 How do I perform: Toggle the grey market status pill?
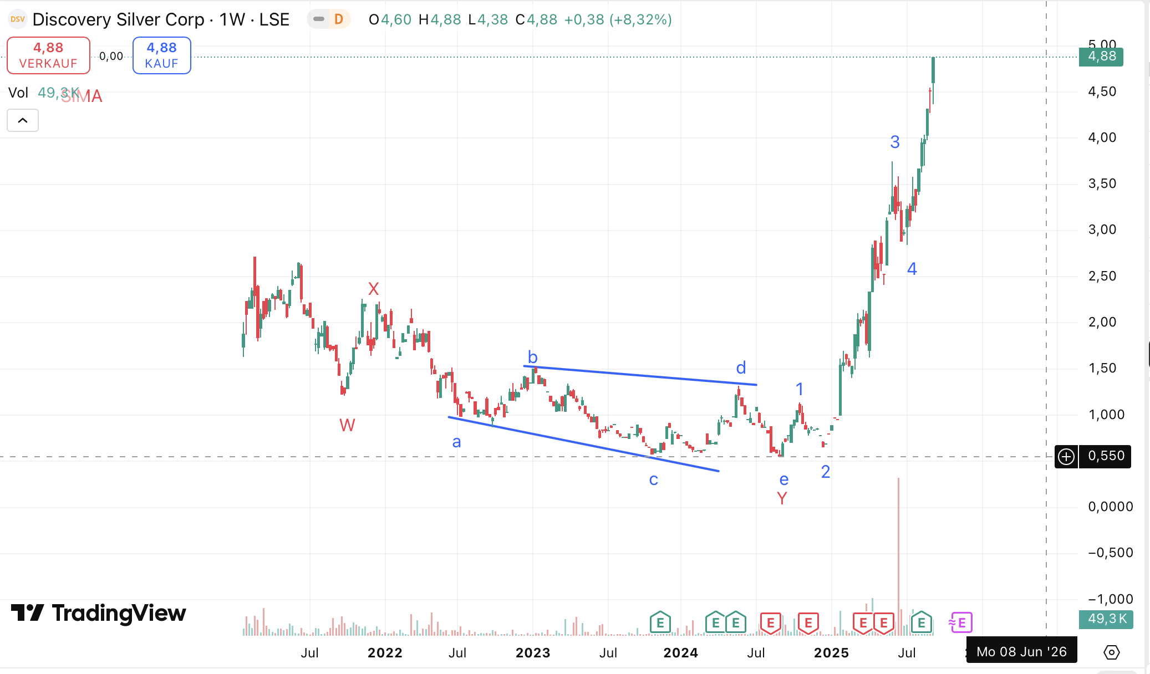tap(319, 19)
